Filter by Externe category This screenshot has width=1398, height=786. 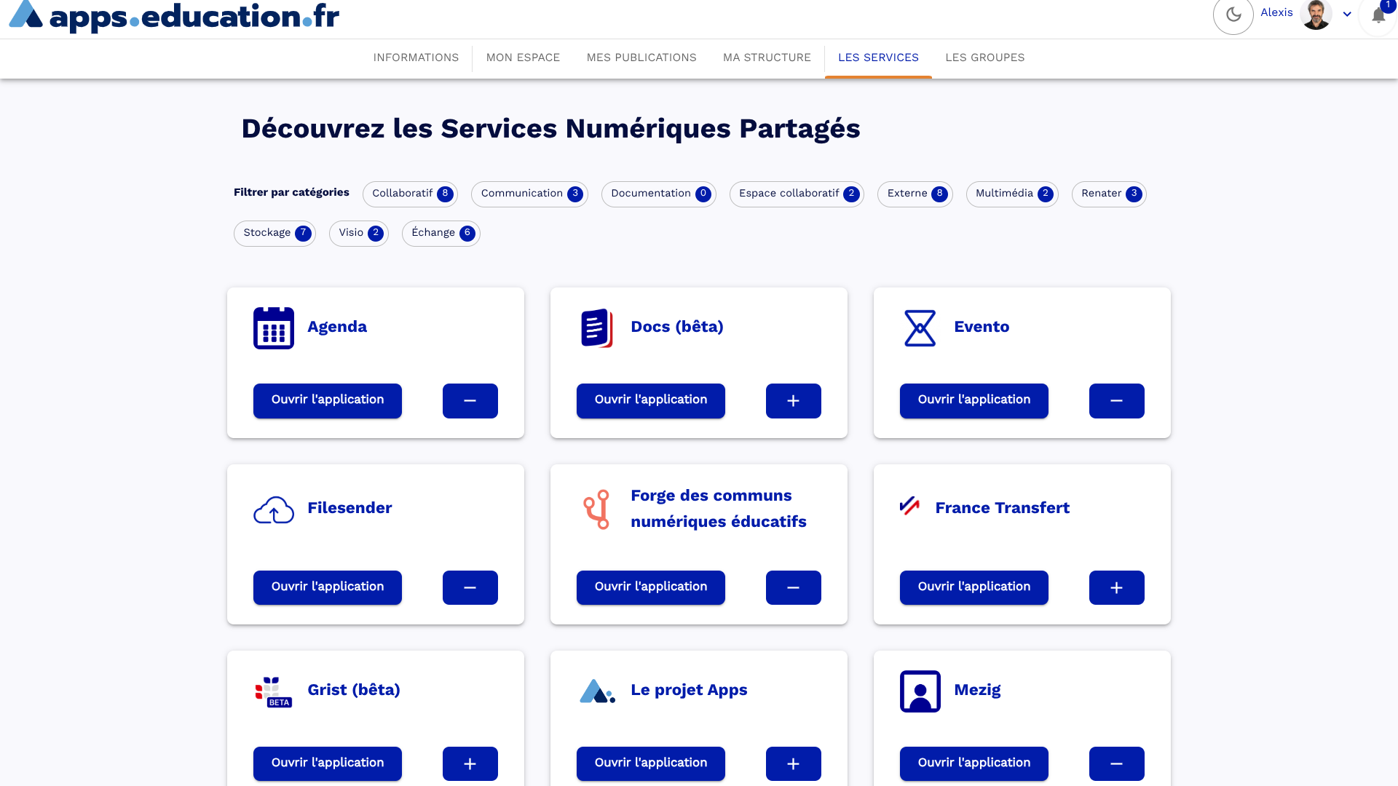point(915,194)
